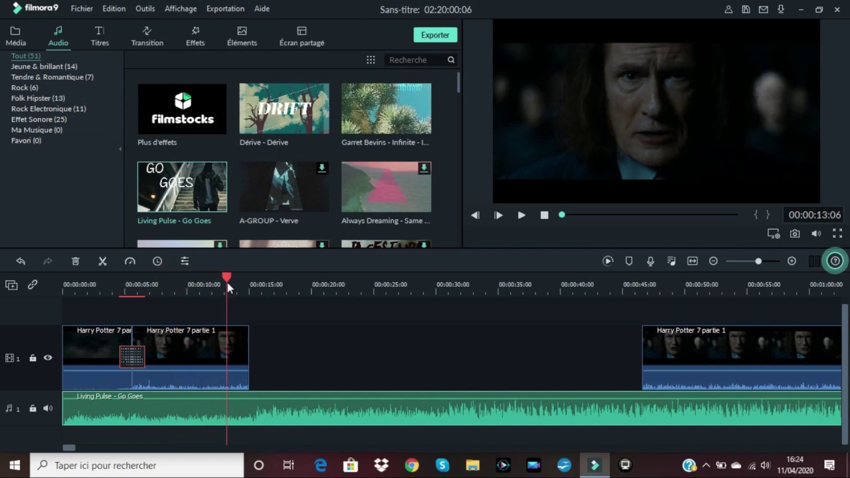The height and width of the screenshot is (478, 850).
Task: Open the help question mark button
Action: 835,261
